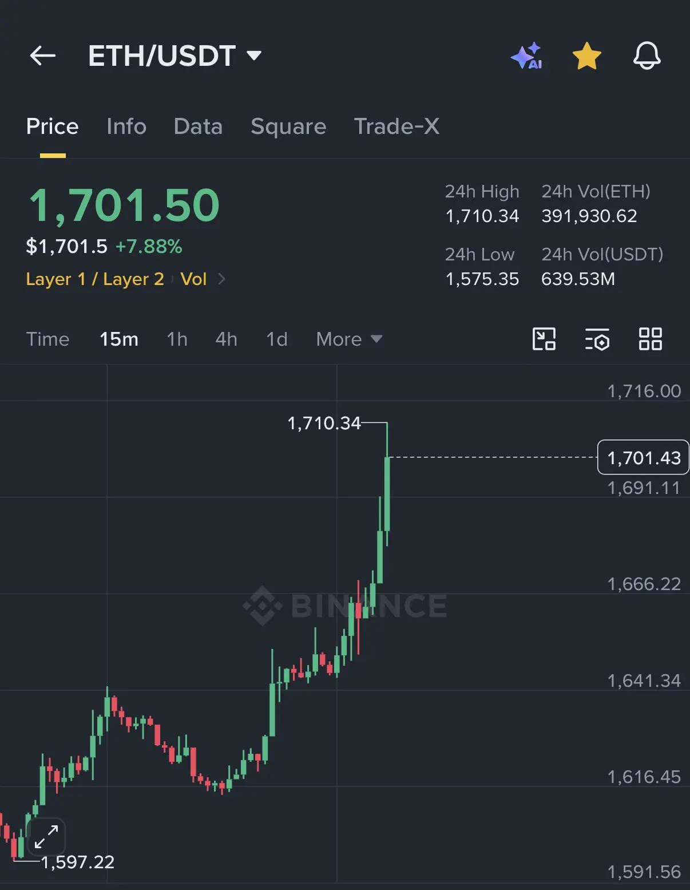The width and height of the screenshot is (690, 890).
Task: Open price alerts bell icon
Action: coord(647,56)
